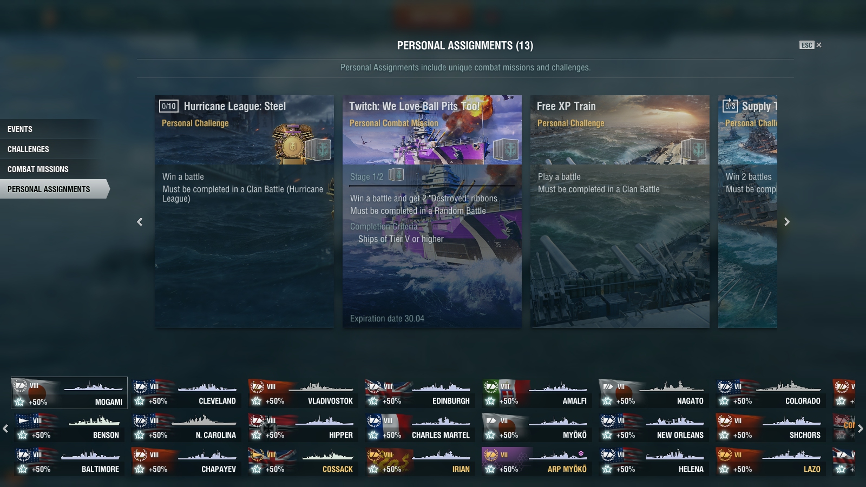Select the ARP Myōkō ship
Viewport: 866px width, 487px height.
point(536,461)
